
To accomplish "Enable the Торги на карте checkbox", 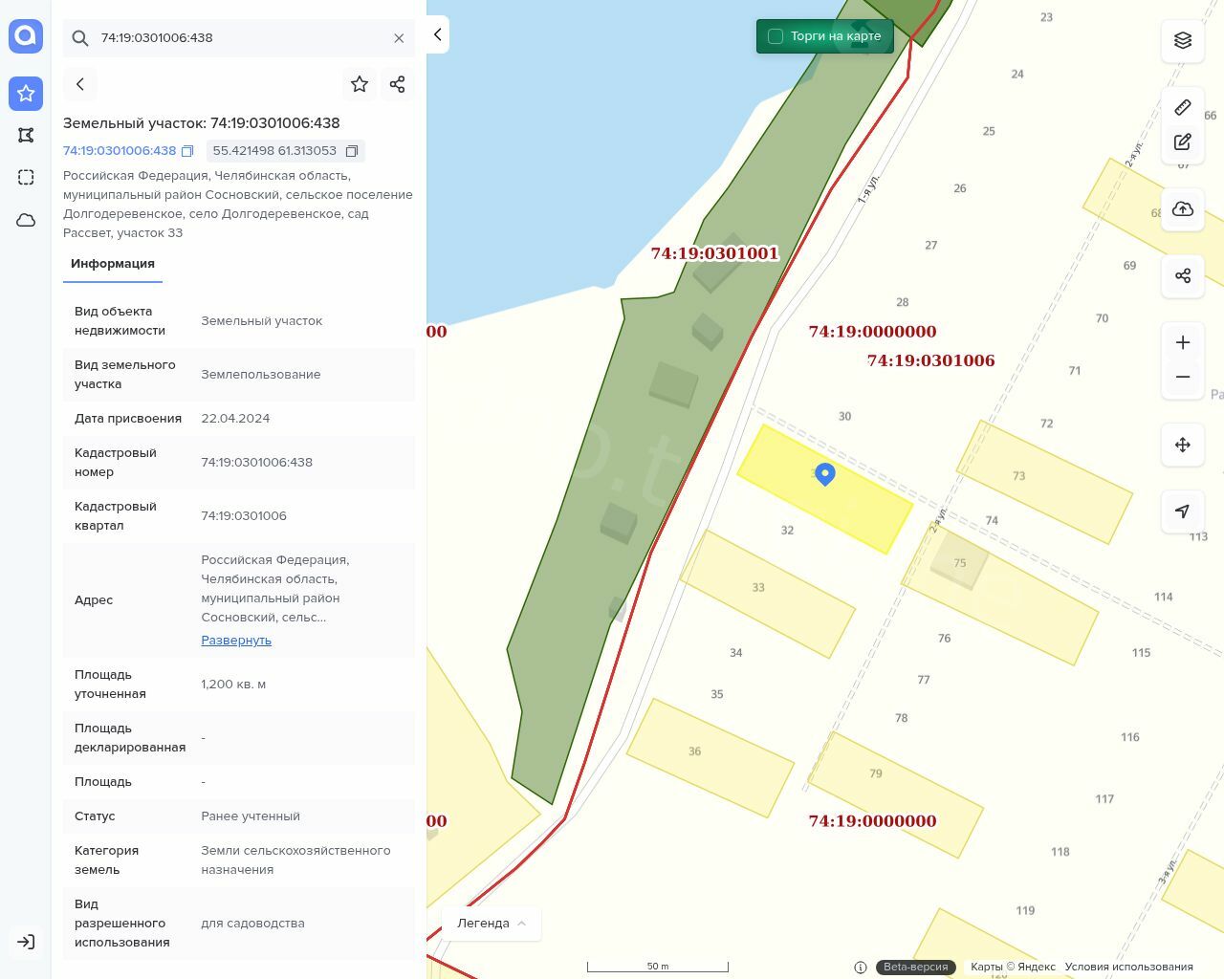I will coord(776,36).
